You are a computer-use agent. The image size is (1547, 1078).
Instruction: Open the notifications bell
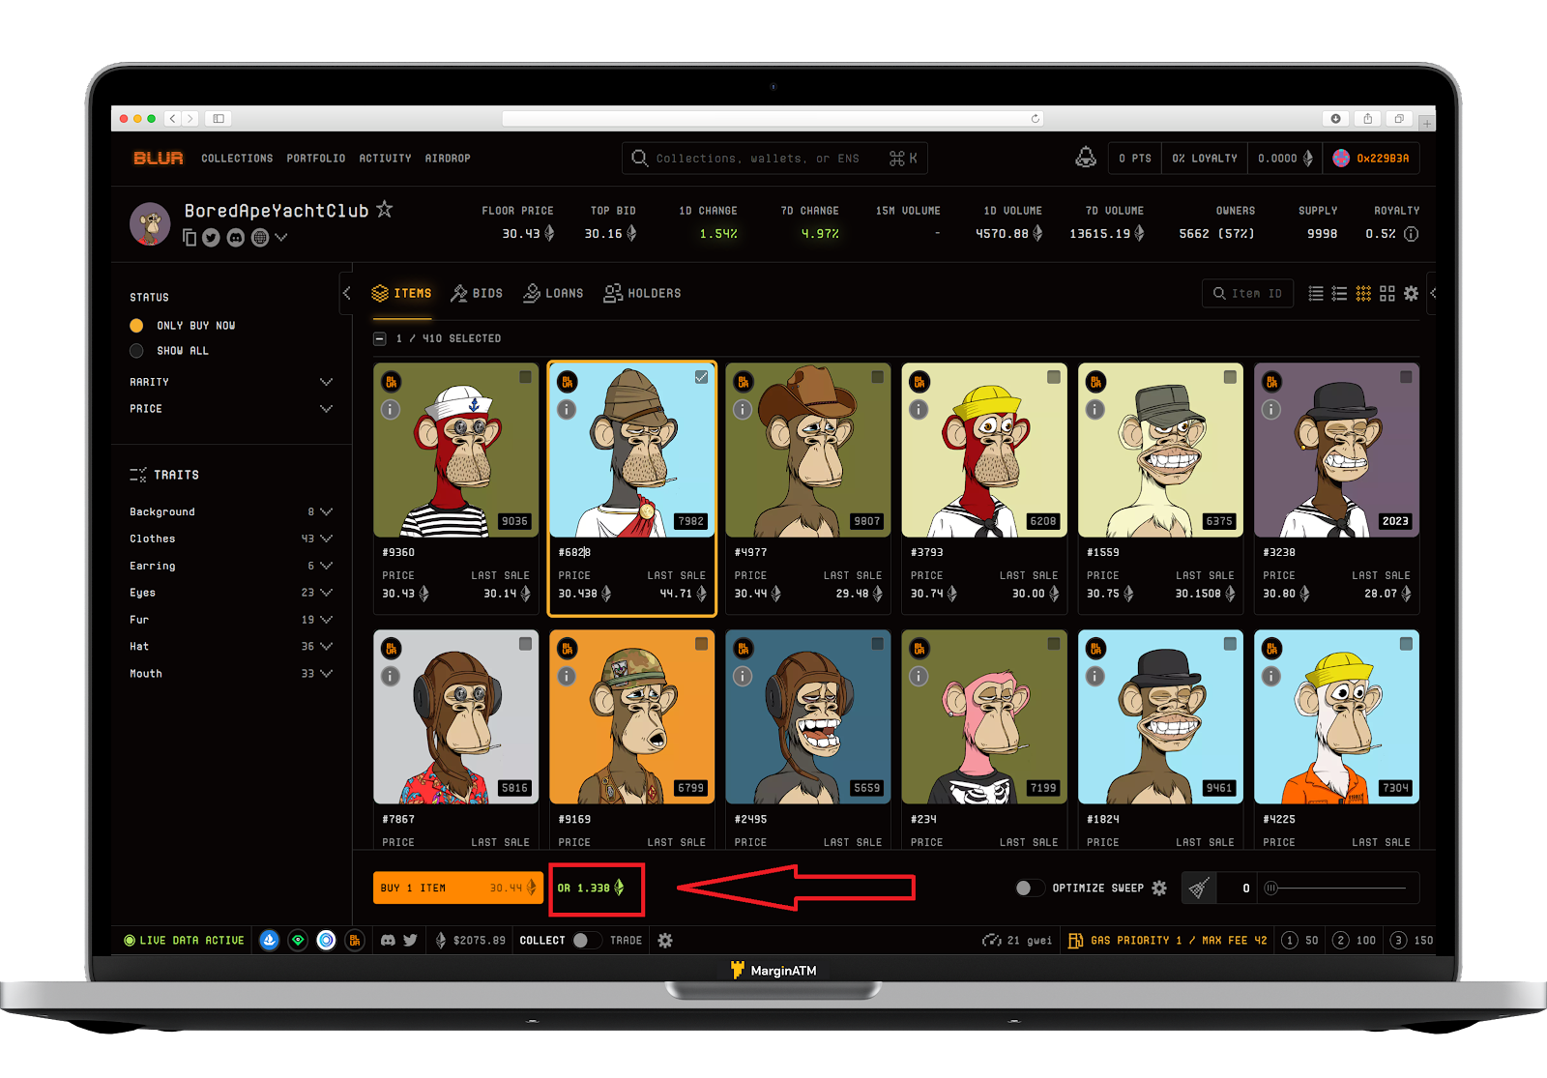(x=1086, y=158)
